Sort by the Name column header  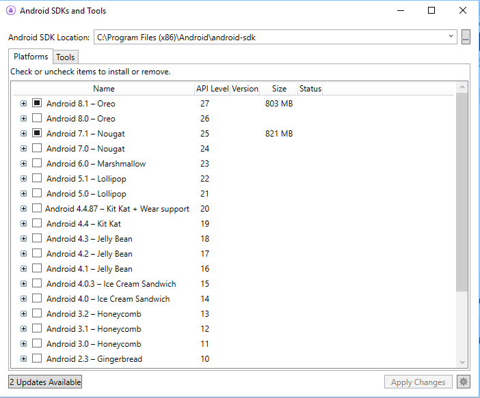(x=104, y=89)
